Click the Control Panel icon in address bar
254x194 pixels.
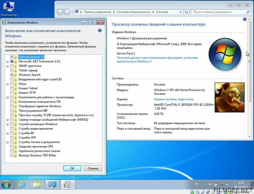77,12
